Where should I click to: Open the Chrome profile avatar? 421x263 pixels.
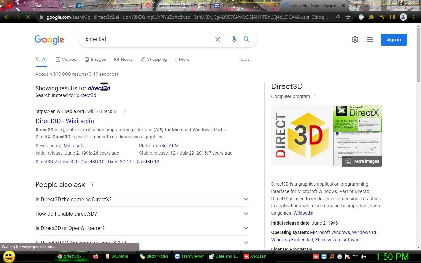coord(403,17)
